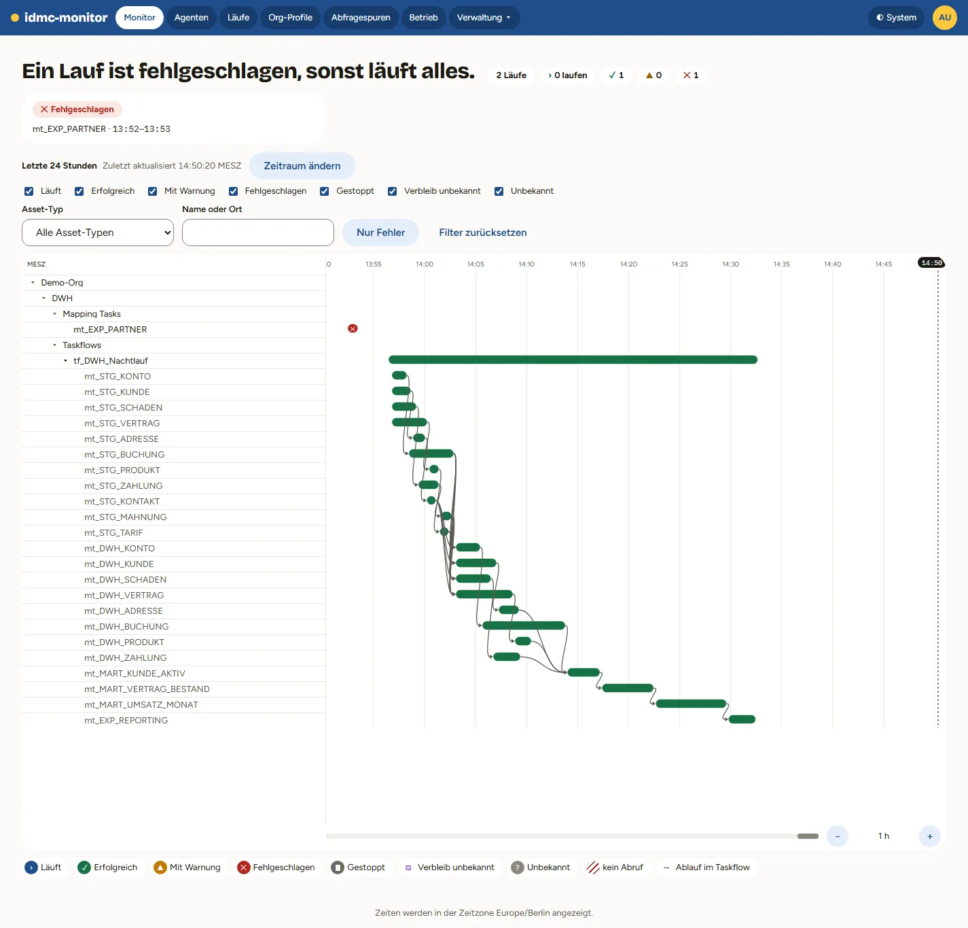
Task: Click the failed run marker for mt_EXP_PARTNER
Action: pyautogui.click(x=353, y=328)
